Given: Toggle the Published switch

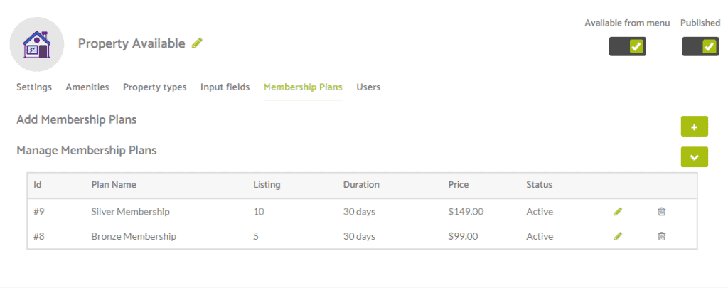Looking at the screenshot, I should pos(700,46).
